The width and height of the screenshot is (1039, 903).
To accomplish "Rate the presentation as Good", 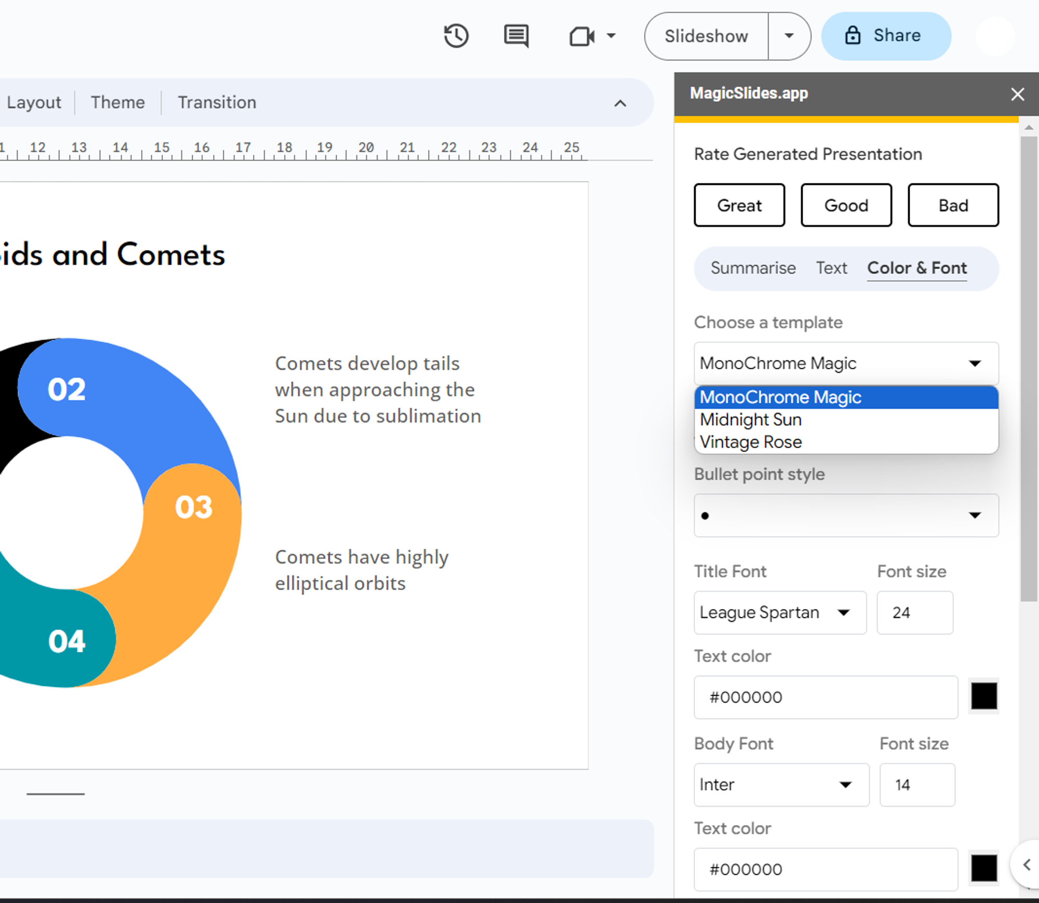I will (x=846, y=205).
